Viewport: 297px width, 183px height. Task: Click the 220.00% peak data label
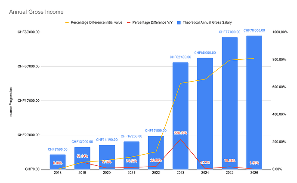click(x=180, y=133)
